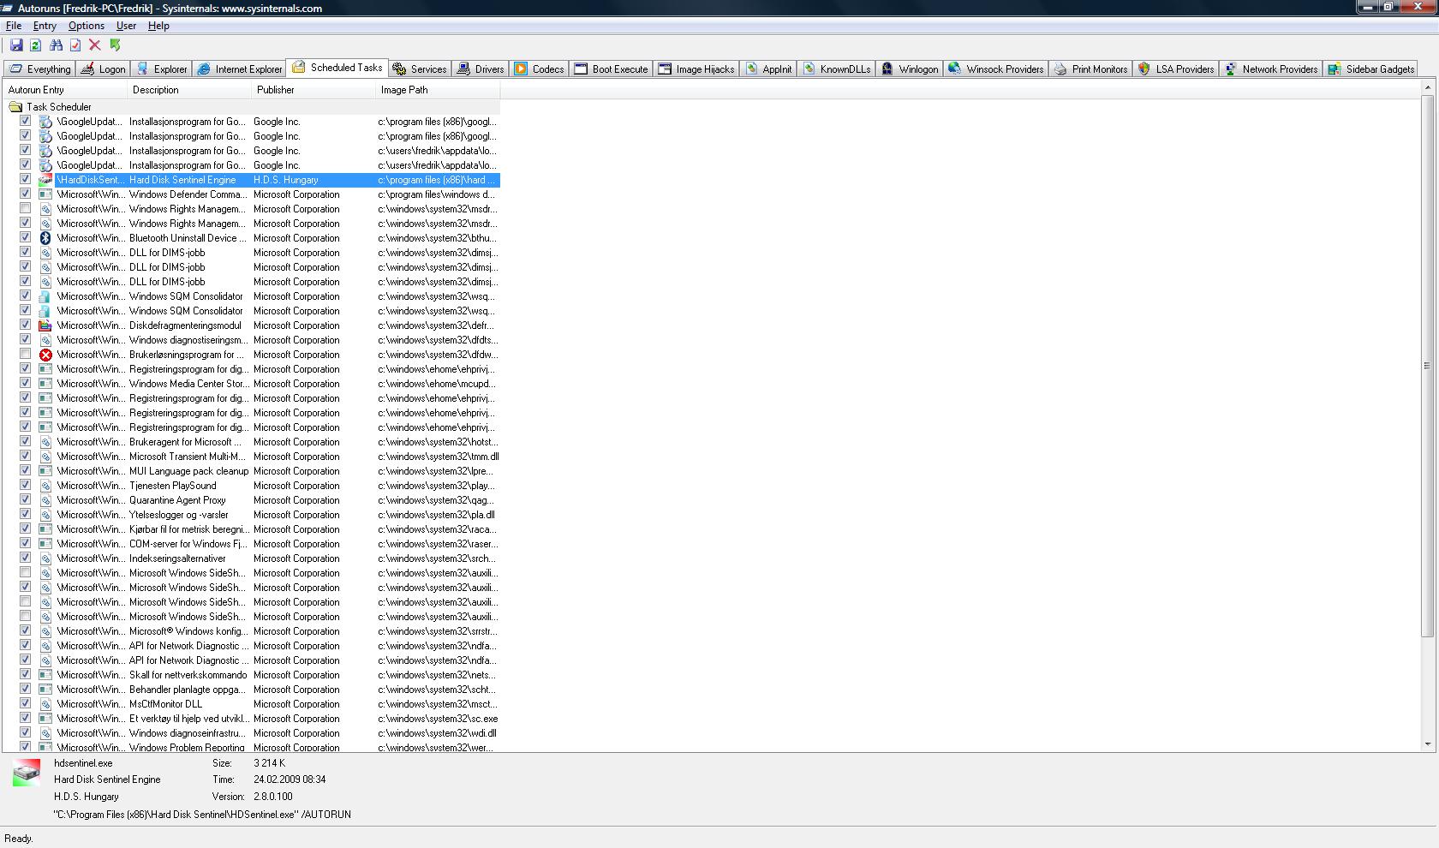Open the Network Providers tab
Screen dimensions: 1439x848
[x=1271, y=69]
